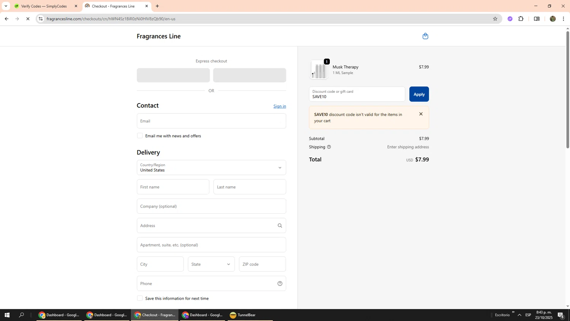570x321 pixels.
Task: Open the Escritorio toolbar in taskbar
Action: pyautogui.click(x=502, y=315)
